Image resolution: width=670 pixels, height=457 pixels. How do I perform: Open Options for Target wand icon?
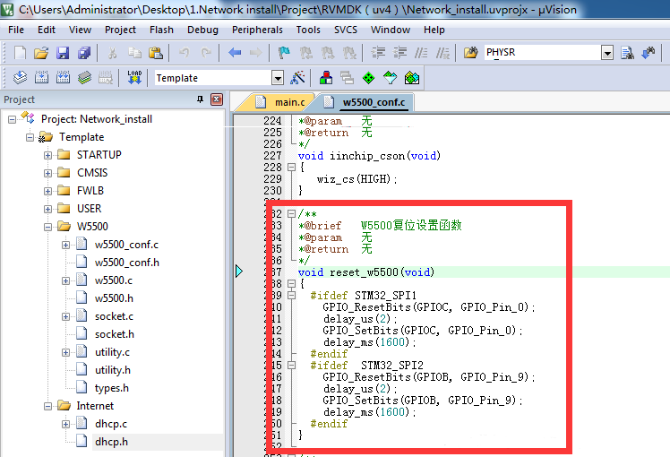[297, 78]
